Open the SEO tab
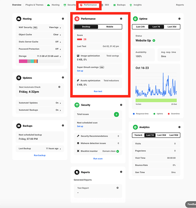196x208 pixels. [105, 5]
